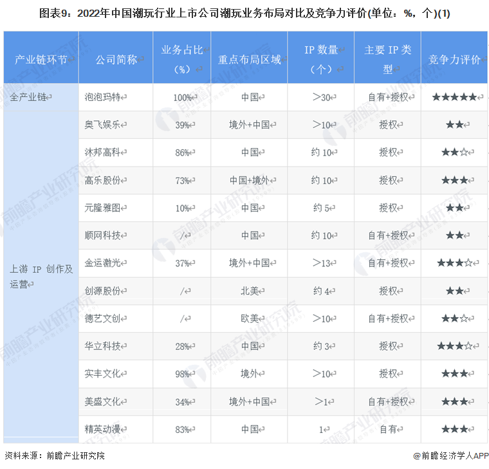Select the 精英动漫 company cell
This screenshot has width=489, height=469.
[x=116, y=429]
